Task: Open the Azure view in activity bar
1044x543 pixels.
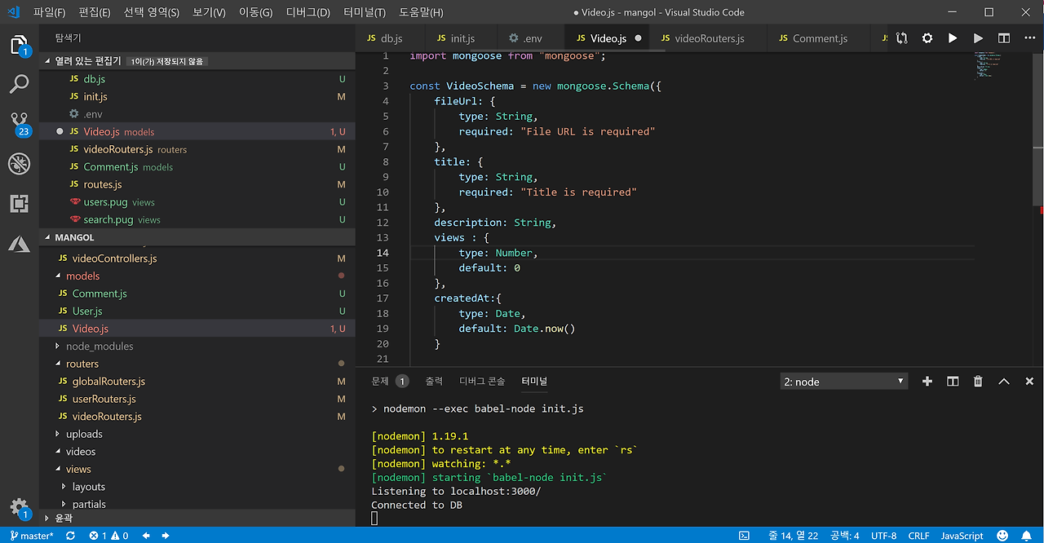Action: pyautogui.click(x=19, y=243)
